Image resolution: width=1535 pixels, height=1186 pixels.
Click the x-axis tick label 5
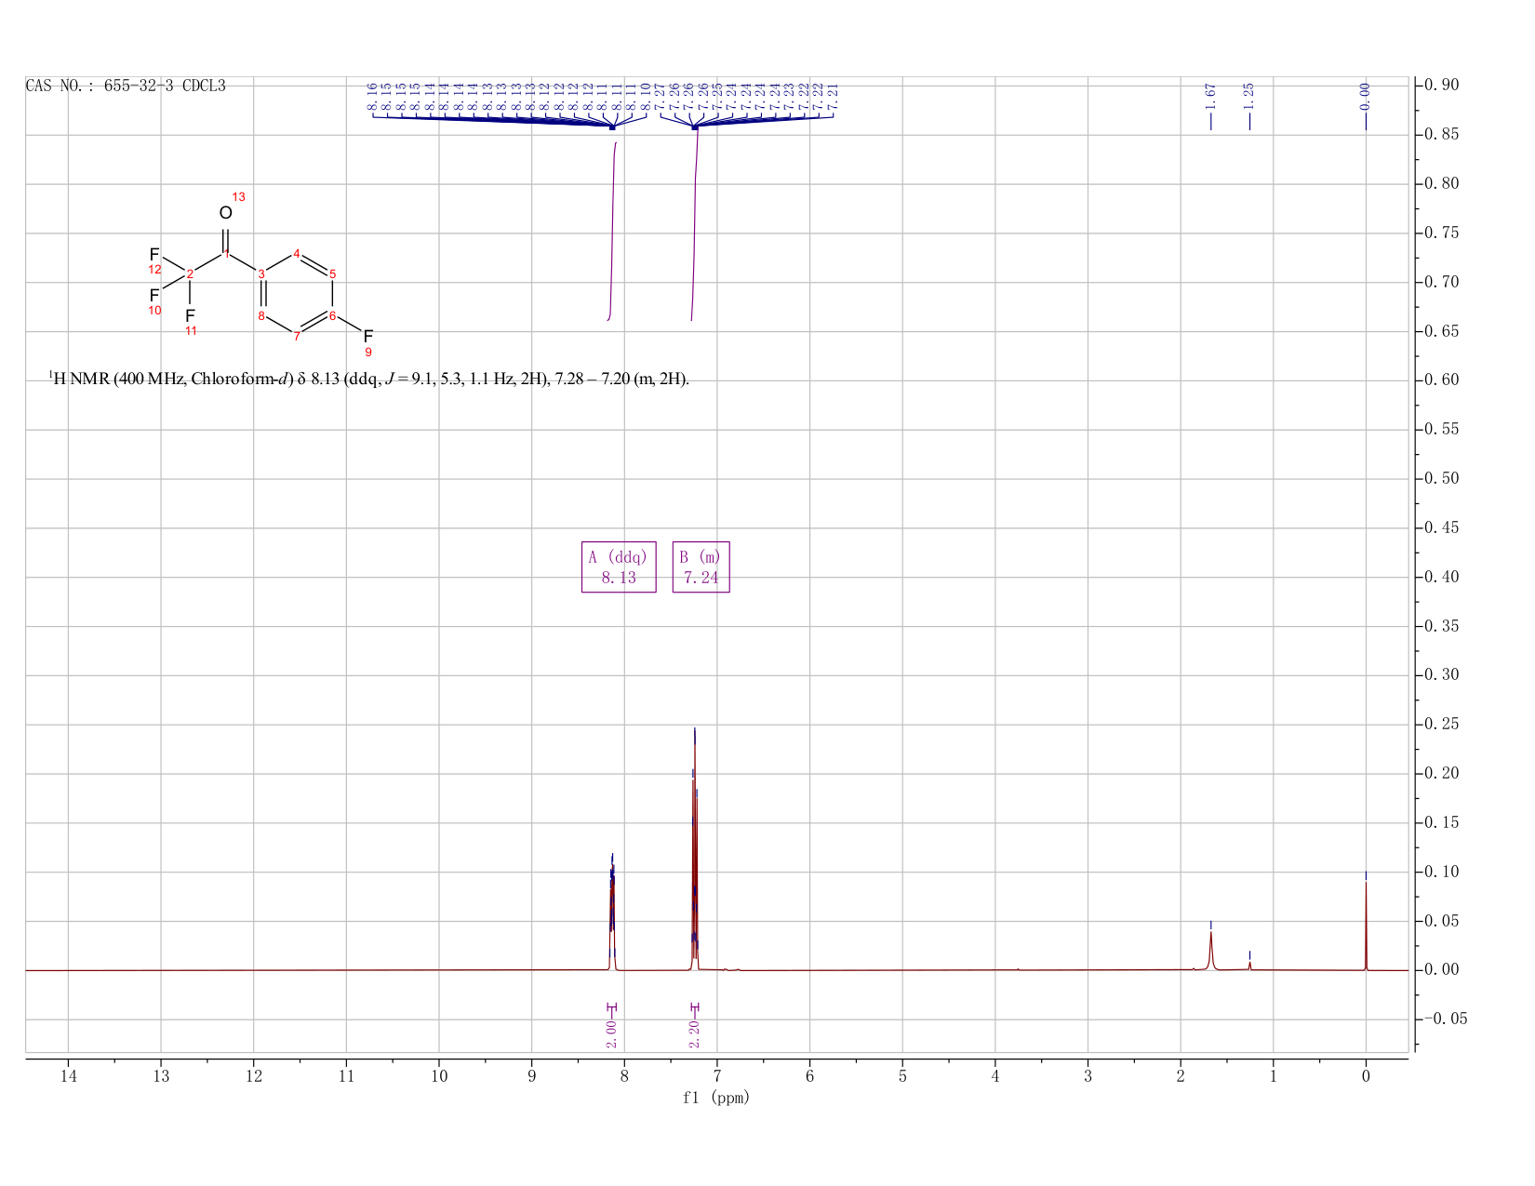point(902,1076)
